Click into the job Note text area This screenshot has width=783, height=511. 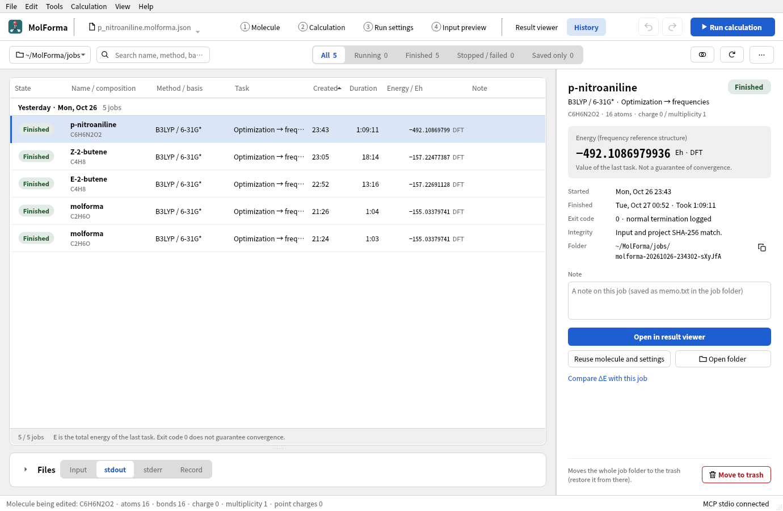coord(670,300)
